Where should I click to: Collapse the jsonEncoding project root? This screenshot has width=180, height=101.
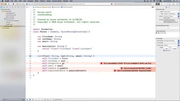1,10
